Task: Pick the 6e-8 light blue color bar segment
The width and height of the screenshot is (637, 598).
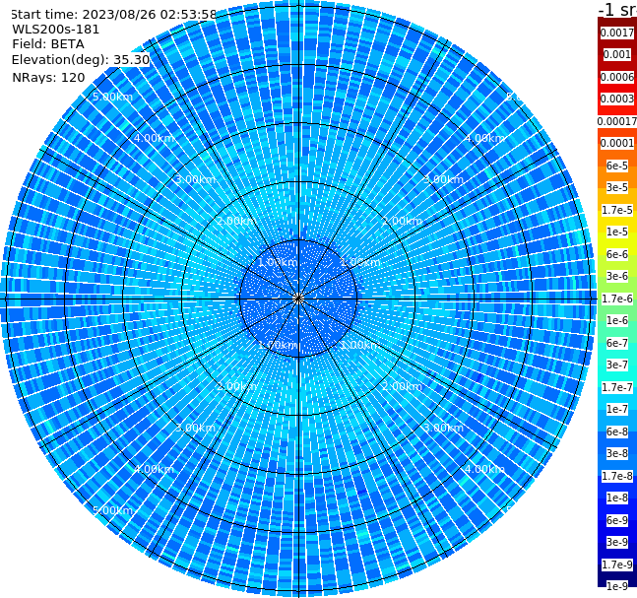Action: click(617, 432)
